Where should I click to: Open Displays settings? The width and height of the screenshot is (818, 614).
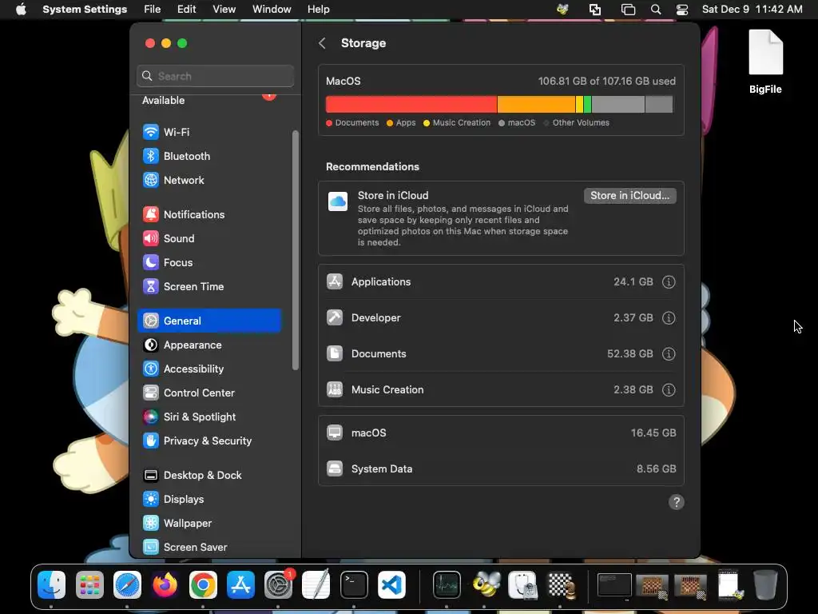[209, 500]
